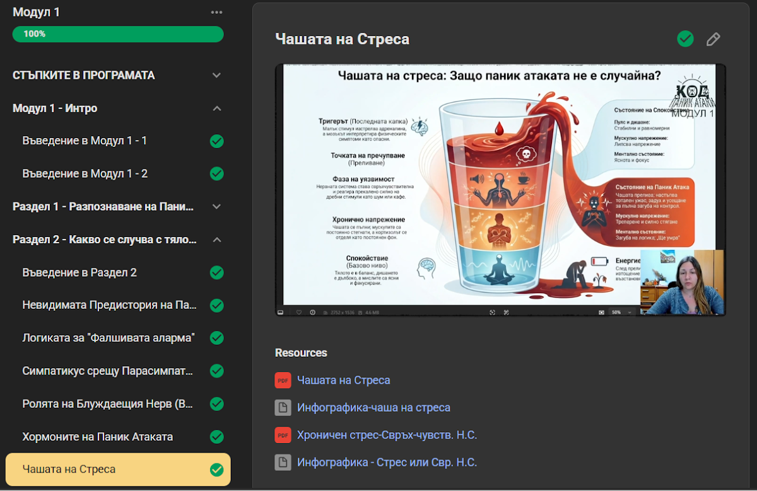757x491 pixels.
Task: Toggle completion check for Хормоните на Паник Атаката
Action: coord(216,436)
